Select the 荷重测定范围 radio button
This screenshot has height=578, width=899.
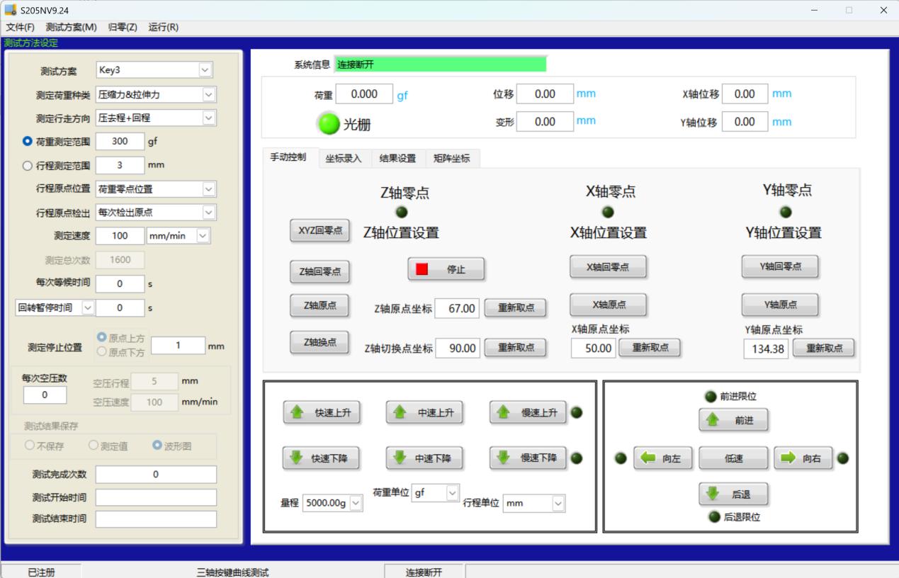coord(28,141)
